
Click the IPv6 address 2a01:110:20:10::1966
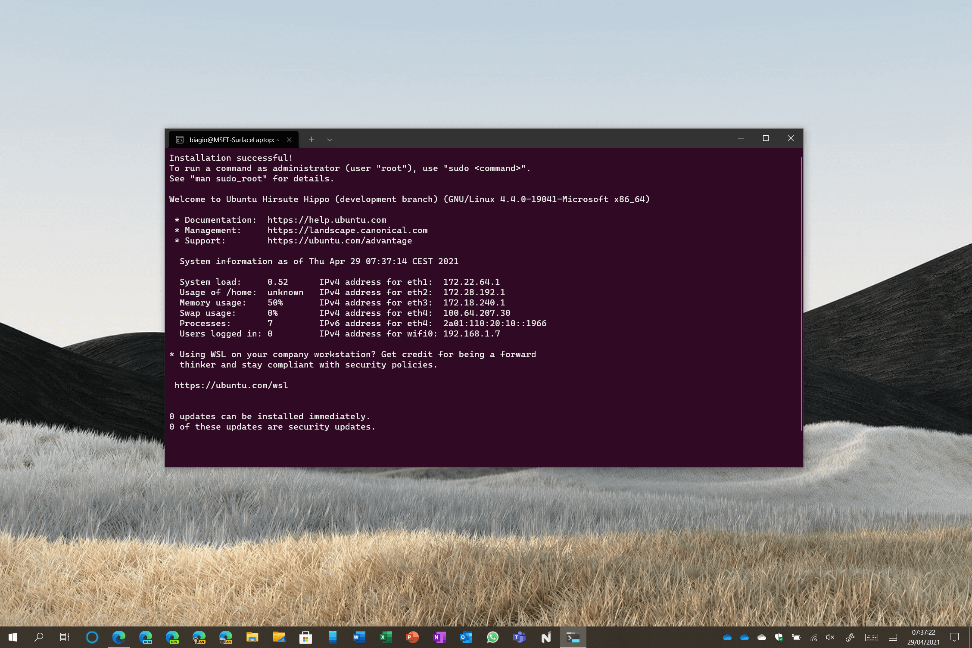pos(495,323)
